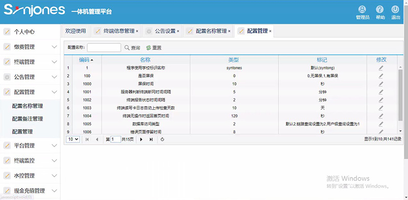Jump to the last page
Viewport: 408px width, 200px height.
pyautogui.click(x=151, y=139)
